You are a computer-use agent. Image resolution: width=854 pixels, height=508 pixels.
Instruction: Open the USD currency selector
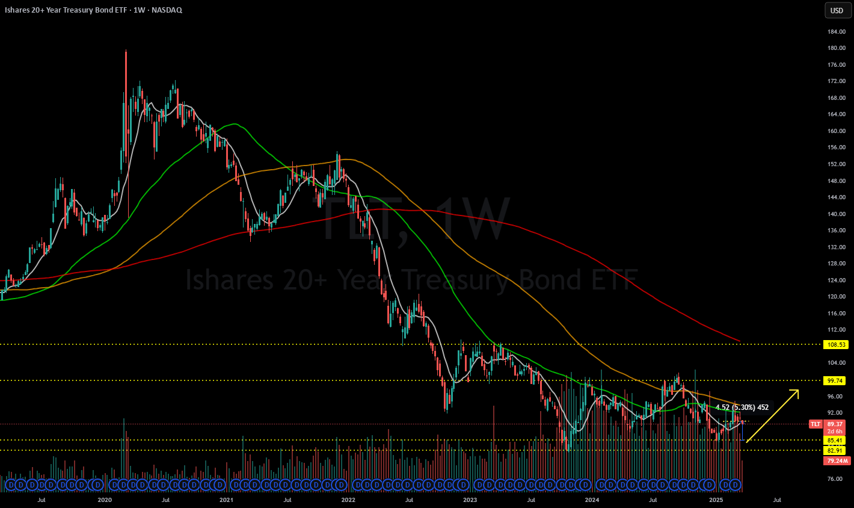pyautogui.click(x=837, y=10)
